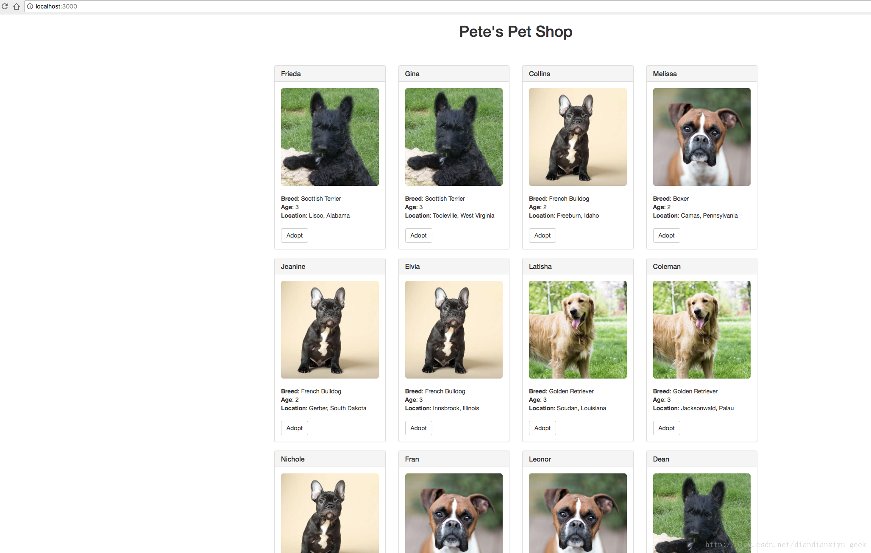Select Melissa's Boxer picture
The width and height of the screenshot is (871, 553).
pos(701,137)
